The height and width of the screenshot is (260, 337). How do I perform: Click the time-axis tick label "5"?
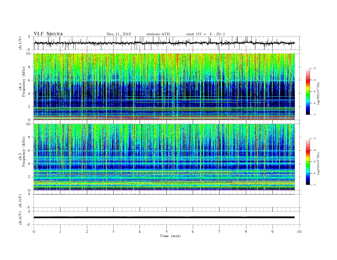pyautogui.click(x=166, y=232)
